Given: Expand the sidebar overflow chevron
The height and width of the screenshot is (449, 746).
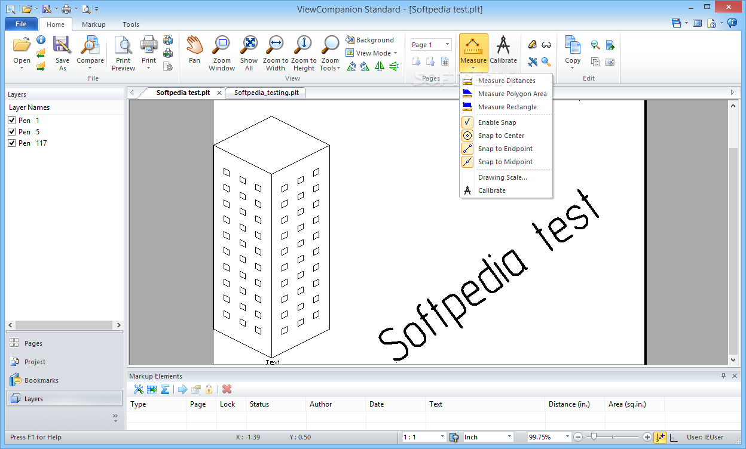Looking at the screenshot, I should coord(115,417).
